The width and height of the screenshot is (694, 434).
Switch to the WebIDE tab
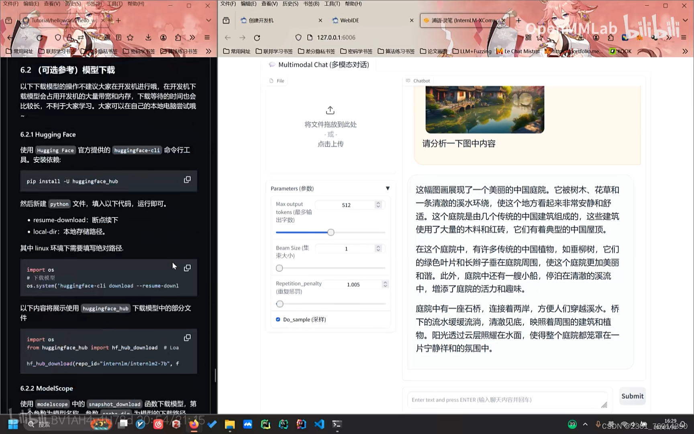[373, 20]
